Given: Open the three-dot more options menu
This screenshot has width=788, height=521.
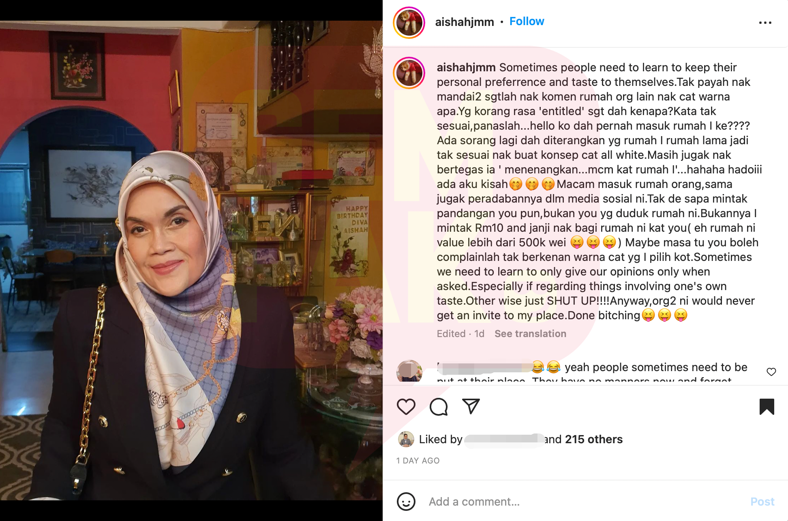Looking at the screenshot, I should click(x=765, y=23).
